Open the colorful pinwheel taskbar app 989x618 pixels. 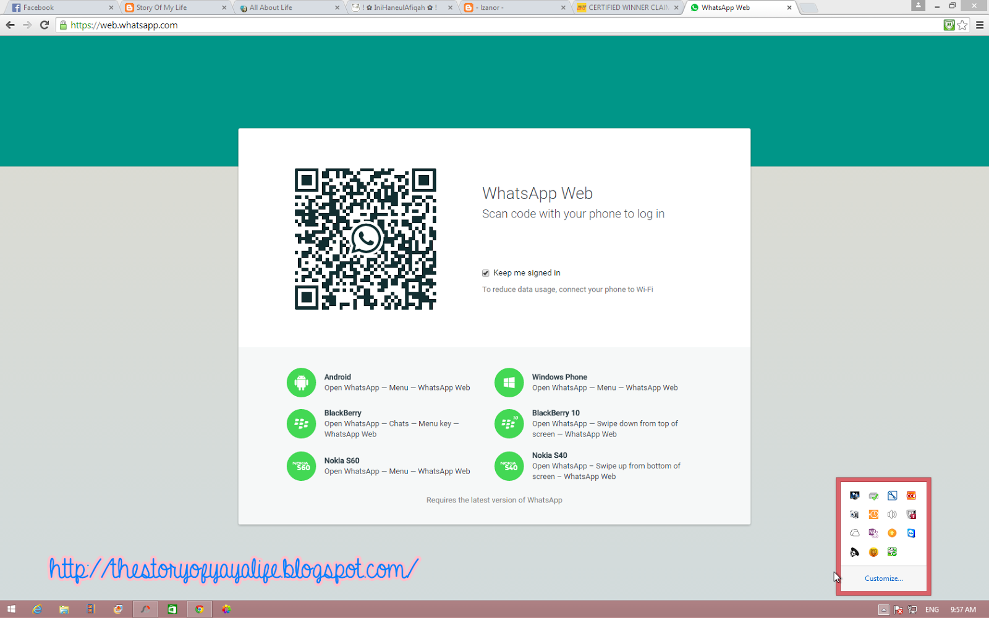[227, 609]
